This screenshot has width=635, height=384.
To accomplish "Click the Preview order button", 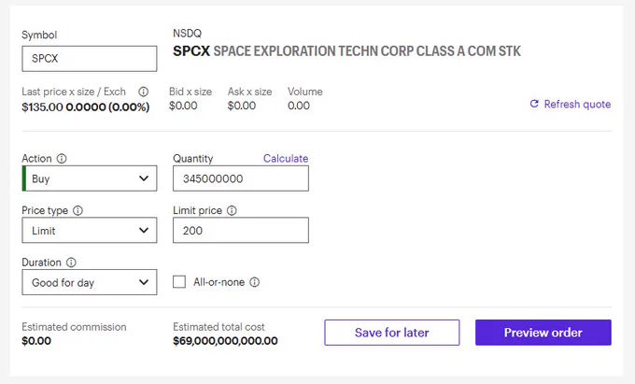I will click(x=543, y=333).
